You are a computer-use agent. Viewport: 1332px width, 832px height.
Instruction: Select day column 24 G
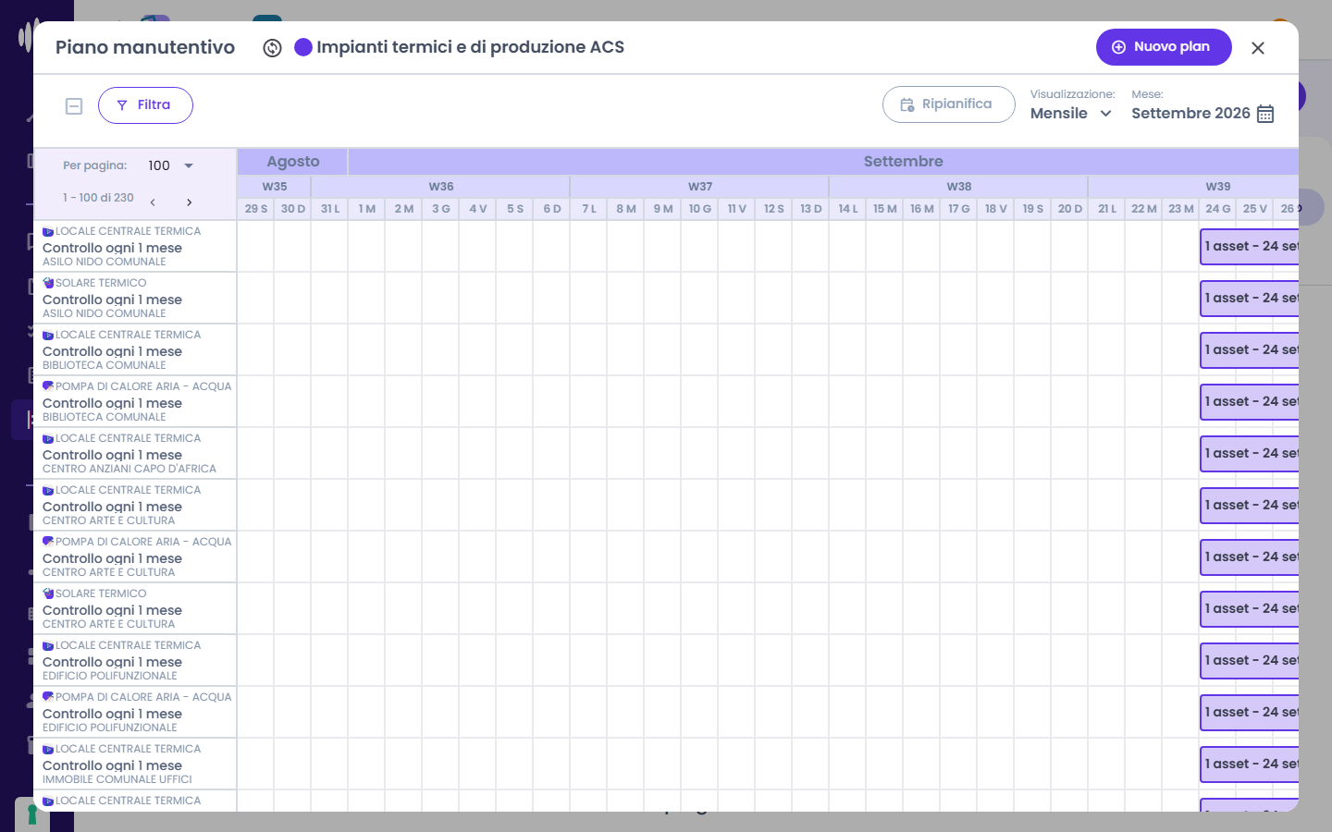[1218, 209]
